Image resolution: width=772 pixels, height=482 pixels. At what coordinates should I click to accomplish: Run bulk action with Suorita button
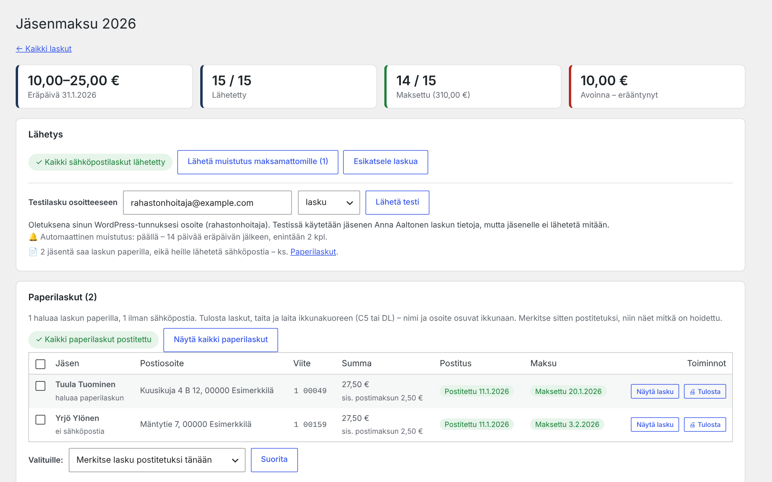pos(274,460)
